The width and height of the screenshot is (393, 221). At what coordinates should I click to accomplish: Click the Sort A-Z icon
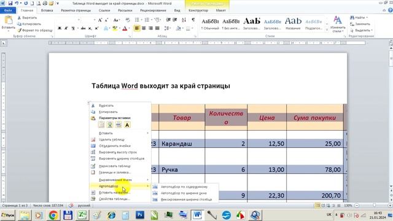click(x=184, y=20)
